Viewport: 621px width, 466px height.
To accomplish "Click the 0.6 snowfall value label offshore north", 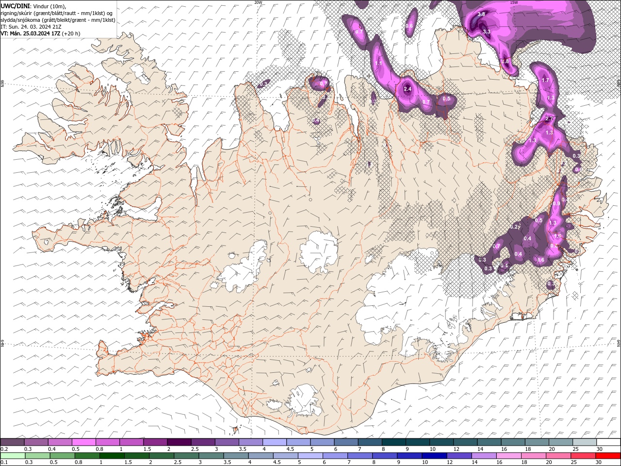I will pos(409,26).
